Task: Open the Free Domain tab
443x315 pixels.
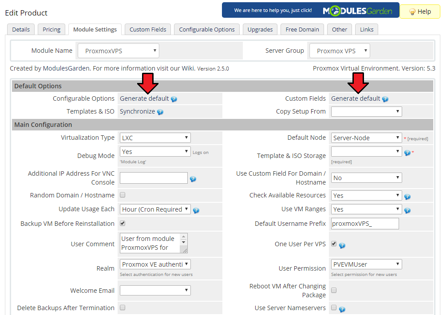Action: [302, 29]
